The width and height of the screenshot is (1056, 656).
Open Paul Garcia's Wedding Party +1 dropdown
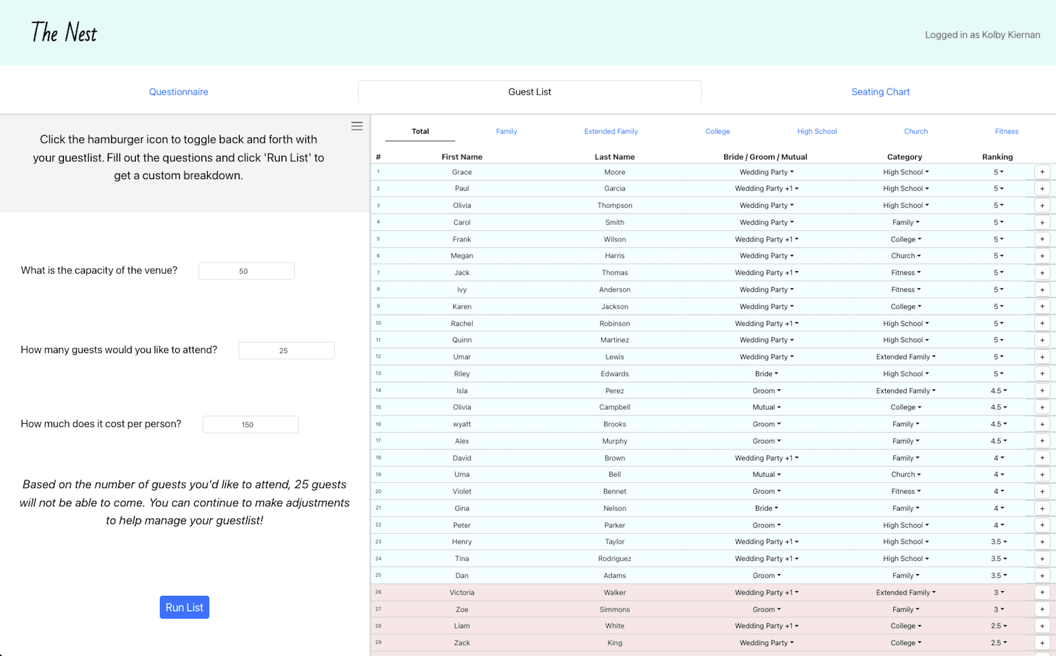click(x=766, y=188)
